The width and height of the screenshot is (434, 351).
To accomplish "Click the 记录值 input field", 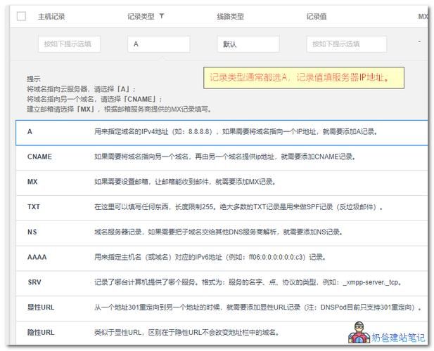I will (347, 44).
